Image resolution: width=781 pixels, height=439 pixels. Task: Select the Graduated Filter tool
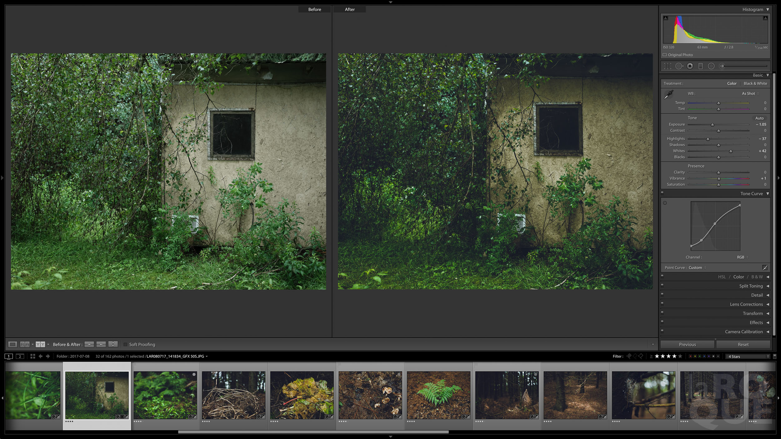click(700, 66)
